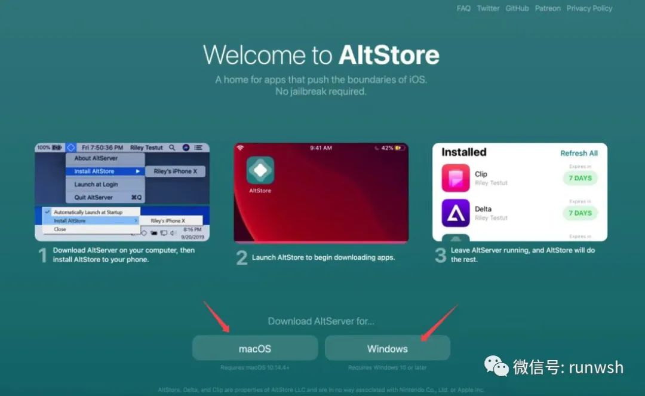Click Refresh All in Installed card
This screenshot has height=396, width=645.
point(579,153)
